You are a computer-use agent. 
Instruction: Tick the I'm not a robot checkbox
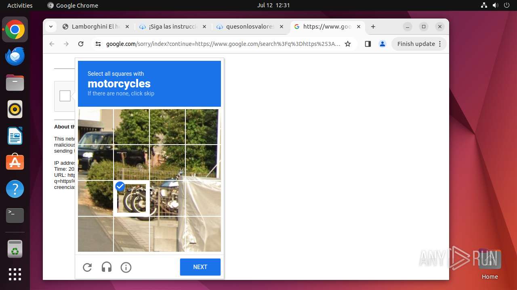click(x=65, y=96)
